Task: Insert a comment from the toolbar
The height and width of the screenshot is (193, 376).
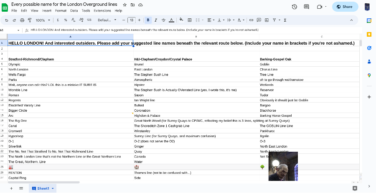Action: point(259,20)
